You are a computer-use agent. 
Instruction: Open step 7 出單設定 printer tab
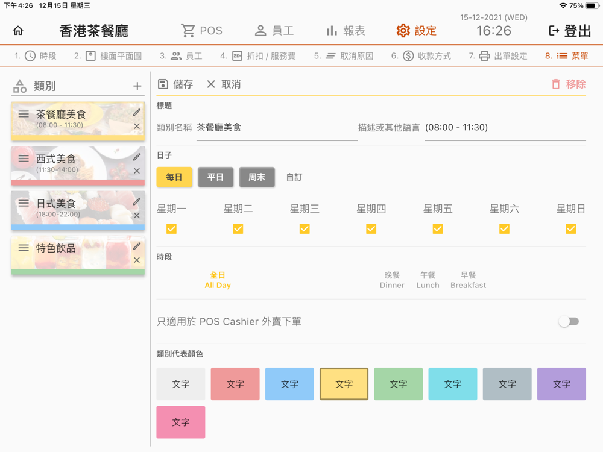(x=498, y=56)
